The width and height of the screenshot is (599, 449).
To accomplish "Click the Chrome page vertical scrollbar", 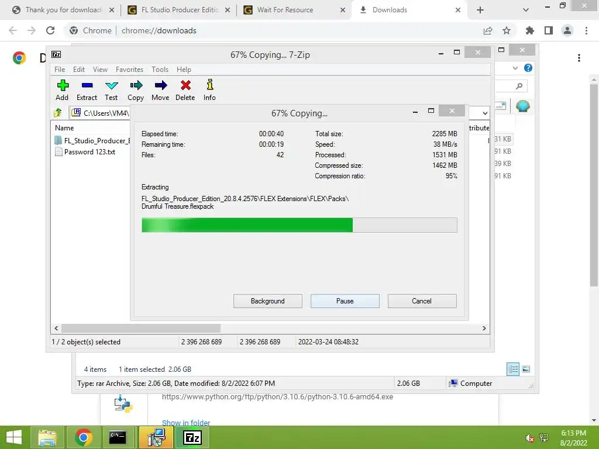I will pyautogui.click(x=594, y=185).
